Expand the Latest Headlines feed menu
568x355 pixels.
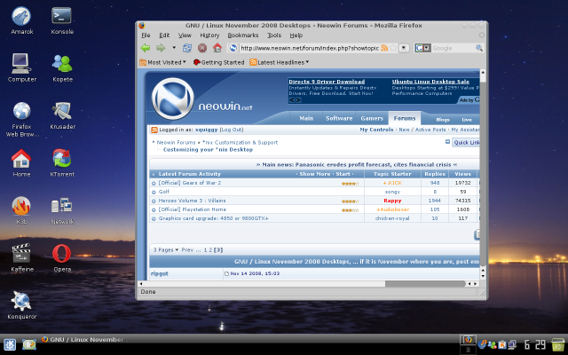tap(280, 62)
